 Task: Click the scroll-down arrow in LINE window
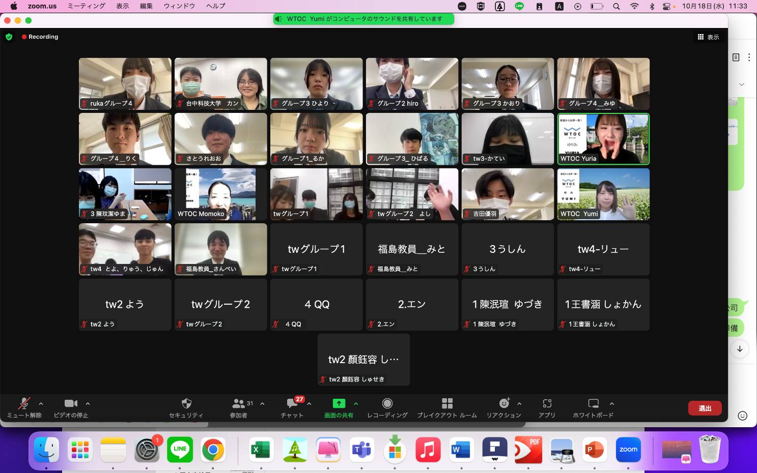740,349
